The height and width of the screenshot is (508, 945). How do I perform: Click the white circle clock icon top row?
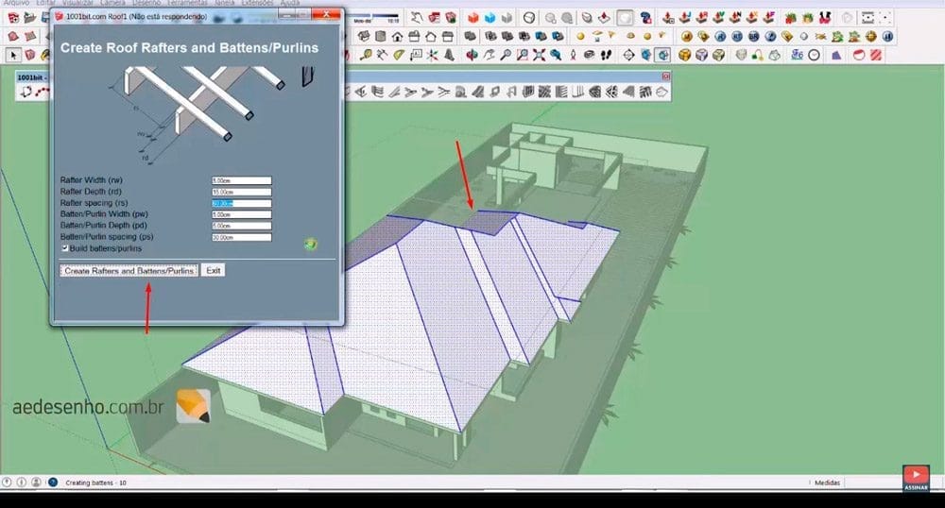[528, 18]
